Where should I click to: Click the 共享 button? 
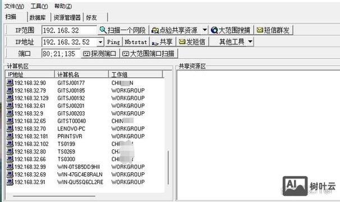pyautogui.click(x=162, y=42)
